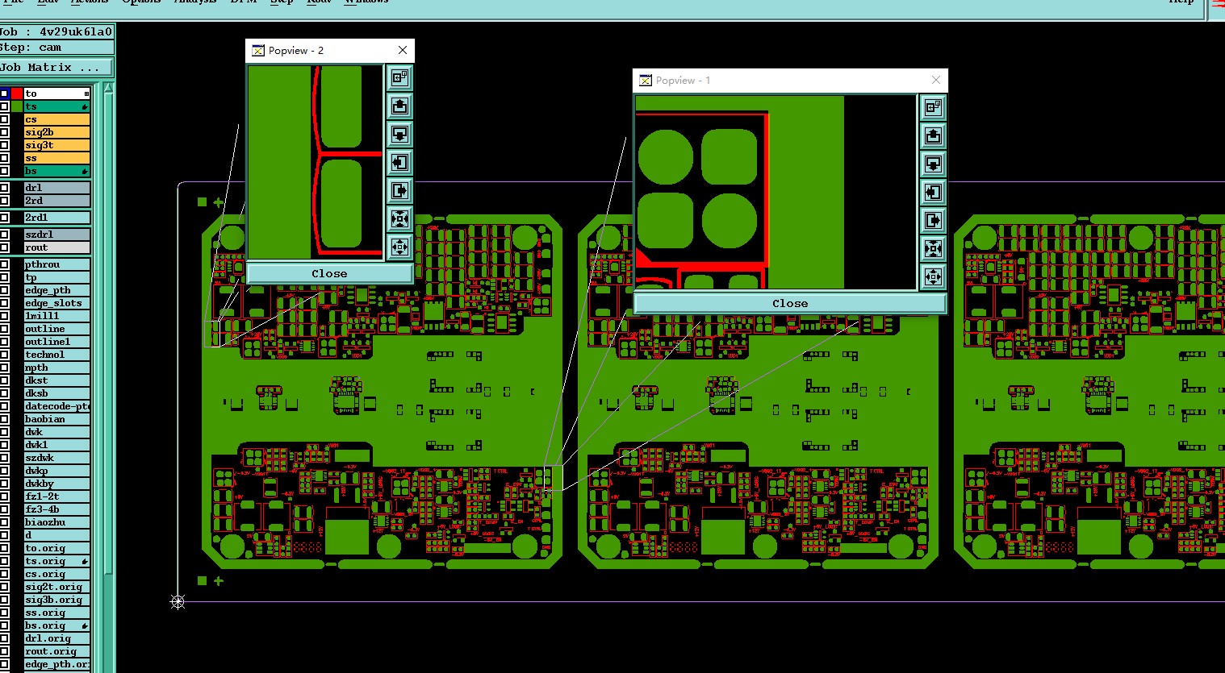
Task: Toggle the checkbox for layer sig3t
Action: [x=5, y=145]
